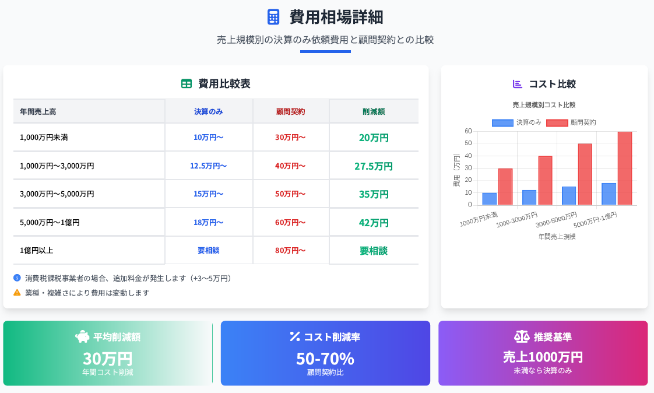Click the 15万円〜 cell
The width and height of the screenshot is (654, 393).
209,194
